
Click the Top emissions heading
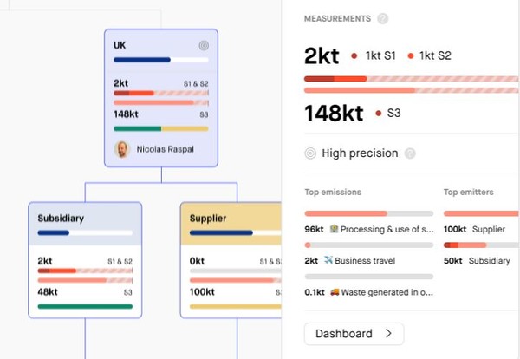point(333,192)
